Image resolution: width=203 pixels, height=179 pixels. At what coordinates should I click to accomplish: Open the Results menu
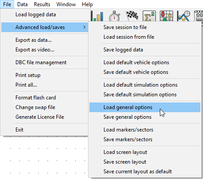pos(42,4)
